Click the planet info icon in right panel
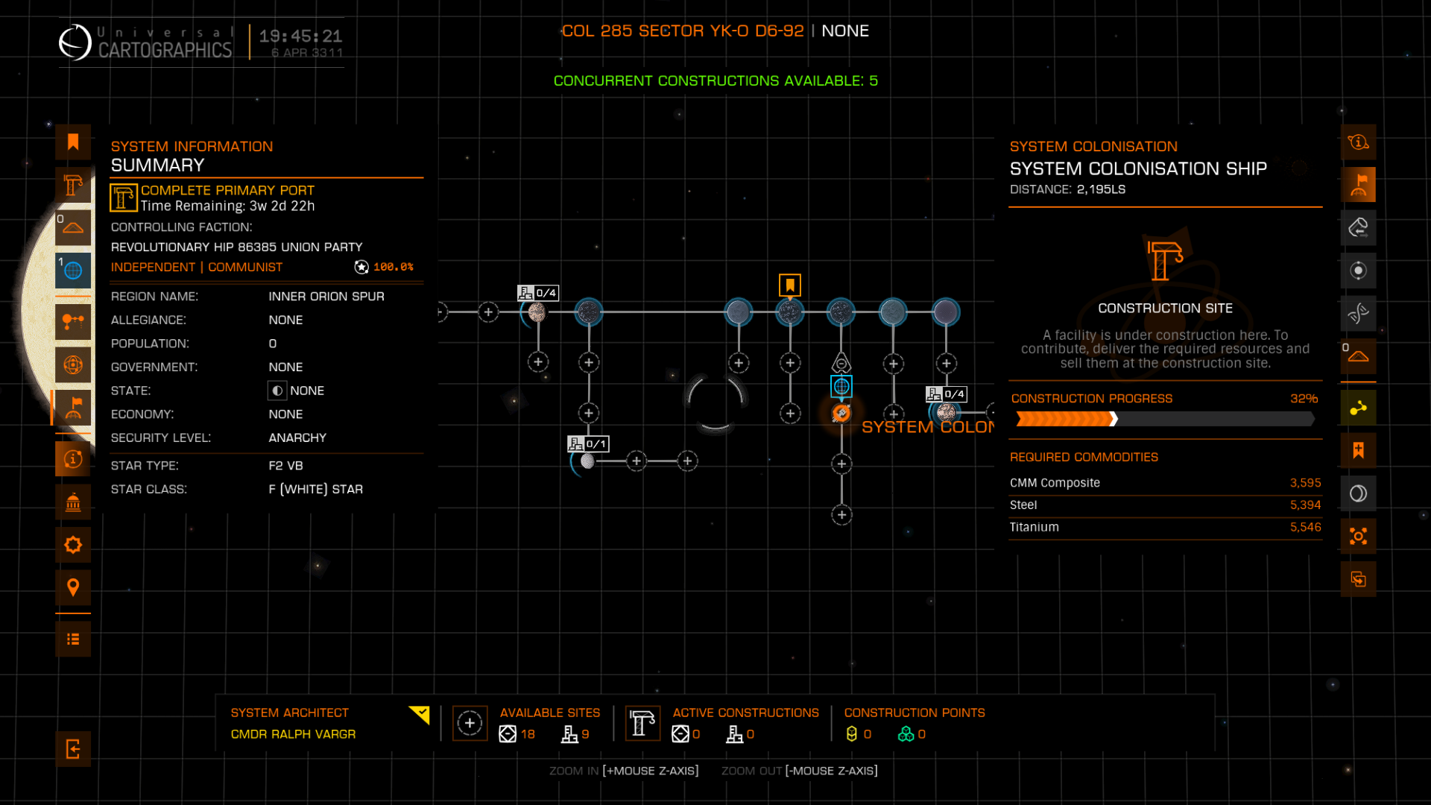Viewport: 1431px width, 805px height. (x=1358, y=142)
